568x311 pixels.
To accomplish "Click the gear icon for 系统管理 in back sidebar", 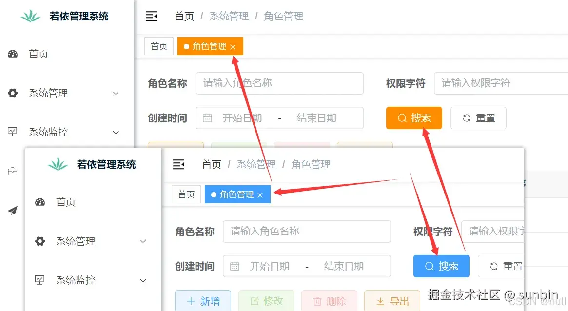I will 13,93.
